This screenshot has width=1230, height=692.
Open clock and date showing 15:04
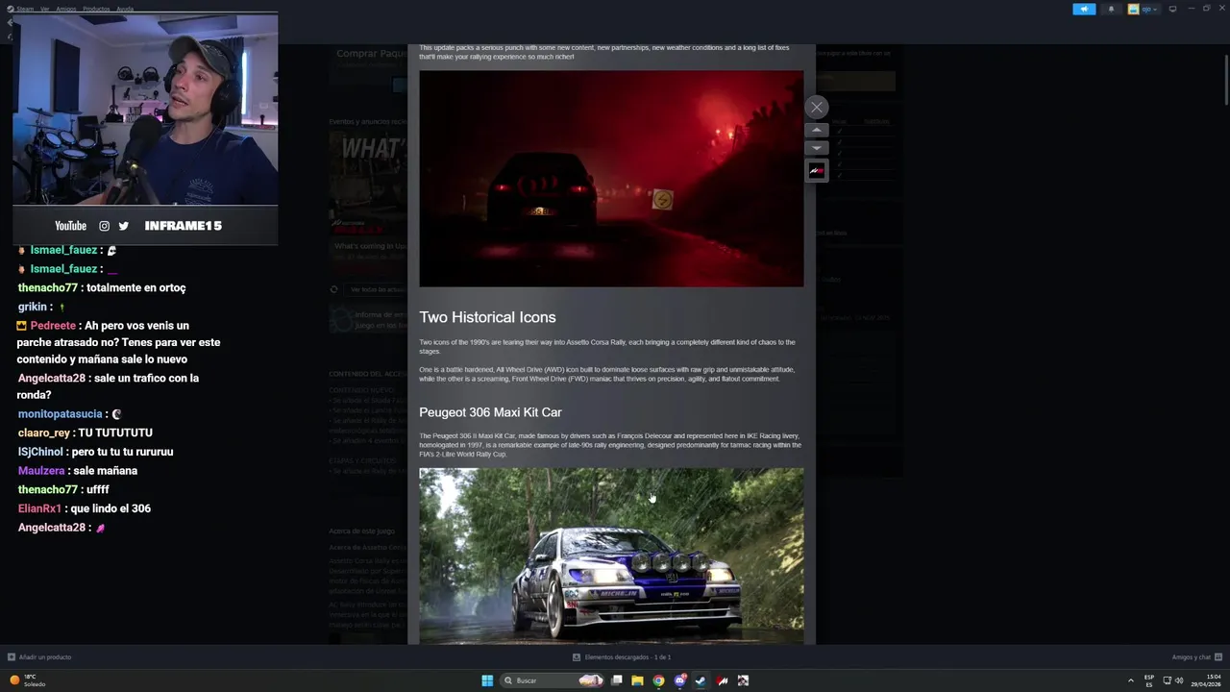click(1206, 680)
